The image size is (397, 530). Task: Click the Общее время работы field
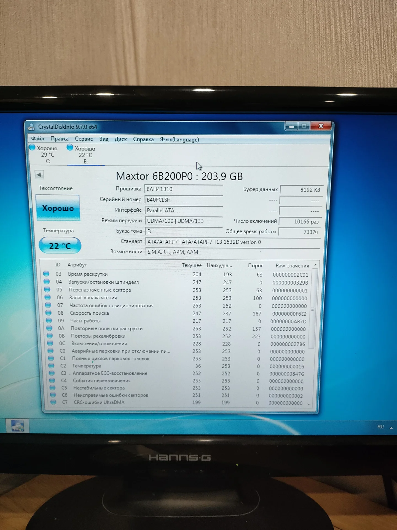click(x=300, y=232)
